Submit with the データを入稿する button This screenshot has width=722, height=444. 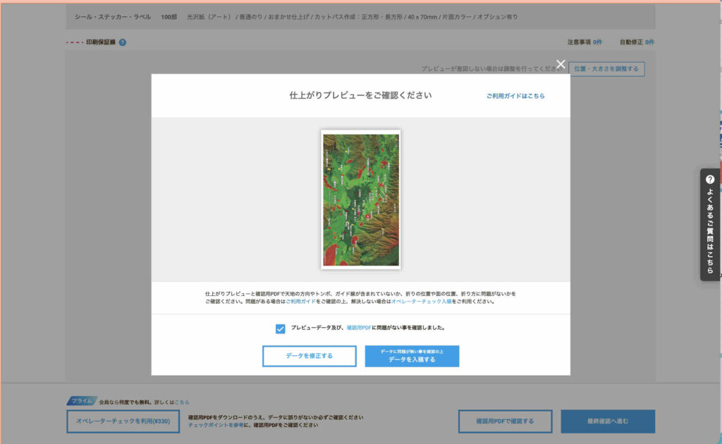pyautogui.click(x=412, y=356)
